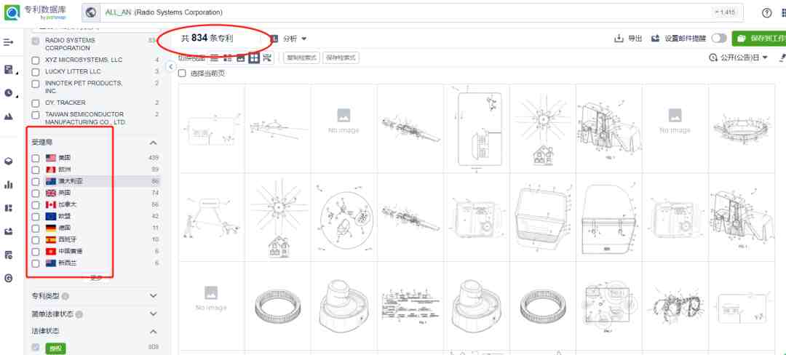Click the bar chart icon in sidebar

point(9,185)
